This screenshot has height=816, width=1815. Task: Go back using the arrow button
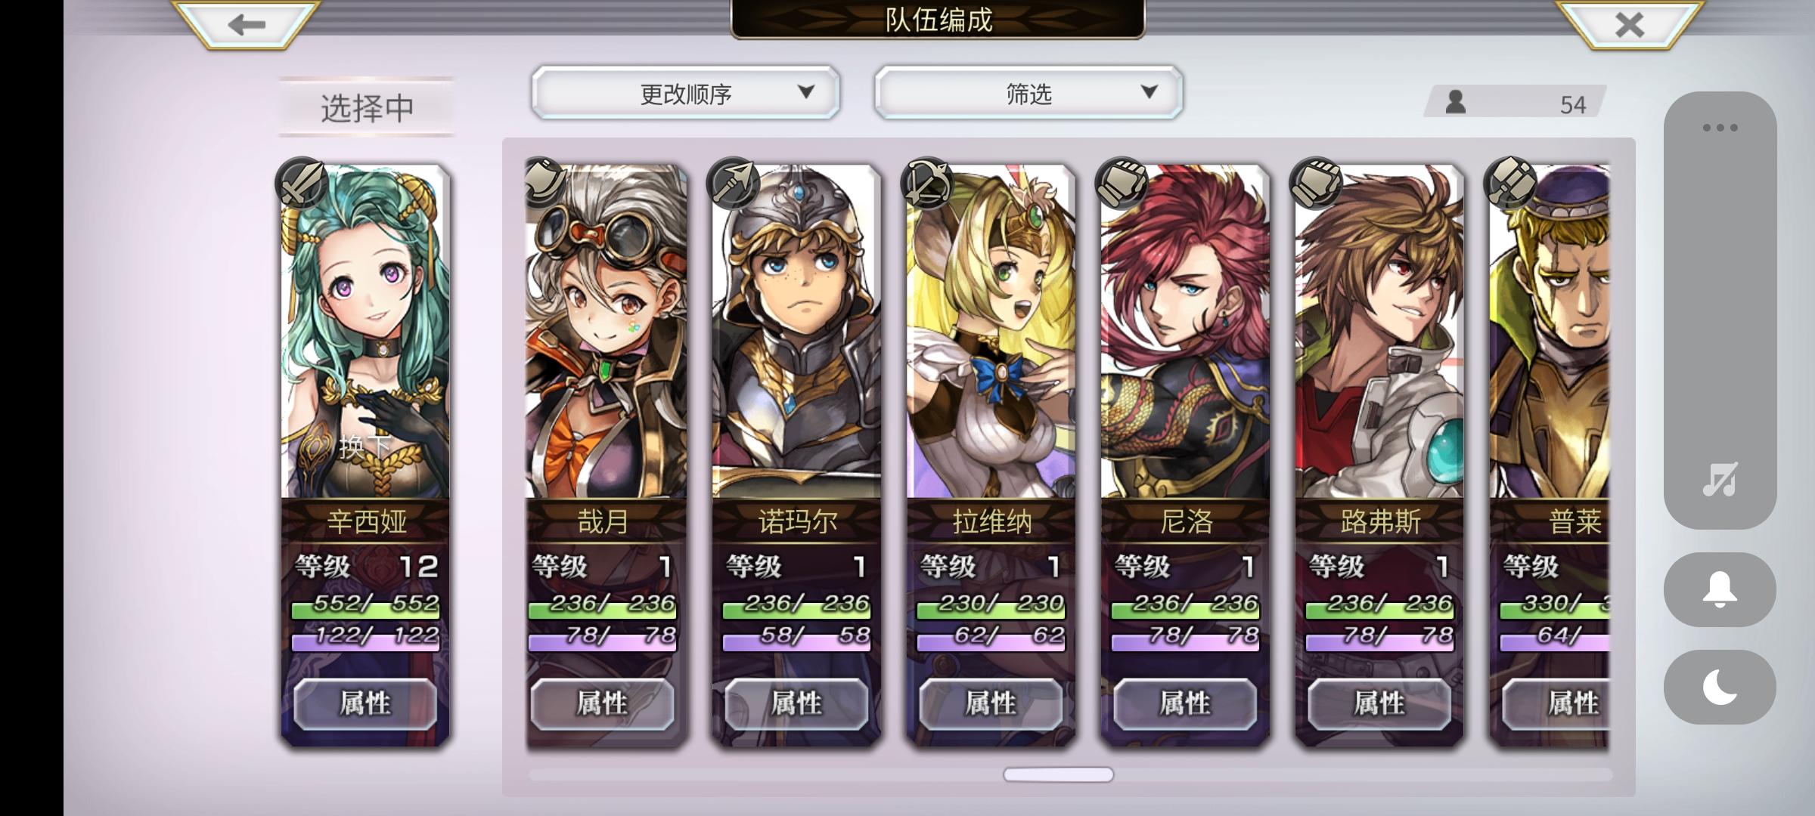click(x=247, y=24)
